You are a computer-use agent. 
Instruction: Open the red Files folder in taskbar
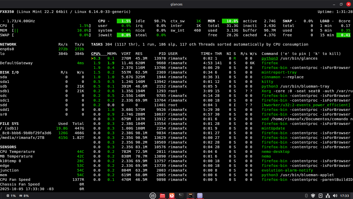click(162, 196)
